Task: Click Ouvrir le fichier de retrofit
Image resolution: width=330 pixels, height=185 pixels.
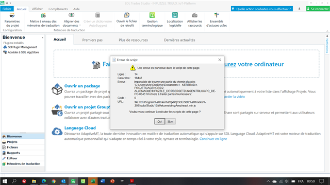Action: coord(127,20)
